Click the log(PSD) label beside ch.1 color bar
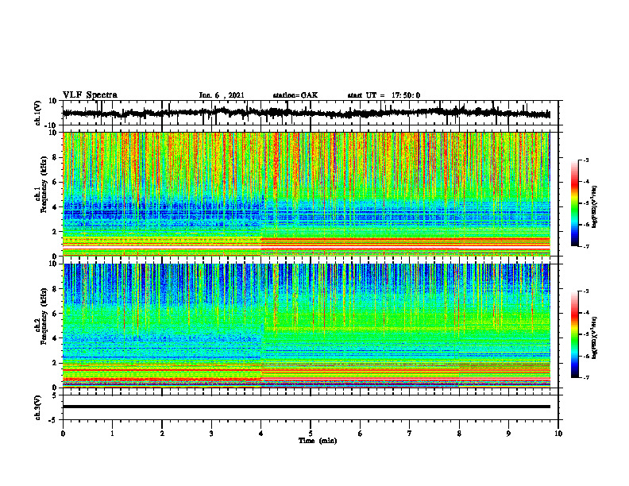The width and height of the screenshot is (629, 486). (x=595, y=207)
